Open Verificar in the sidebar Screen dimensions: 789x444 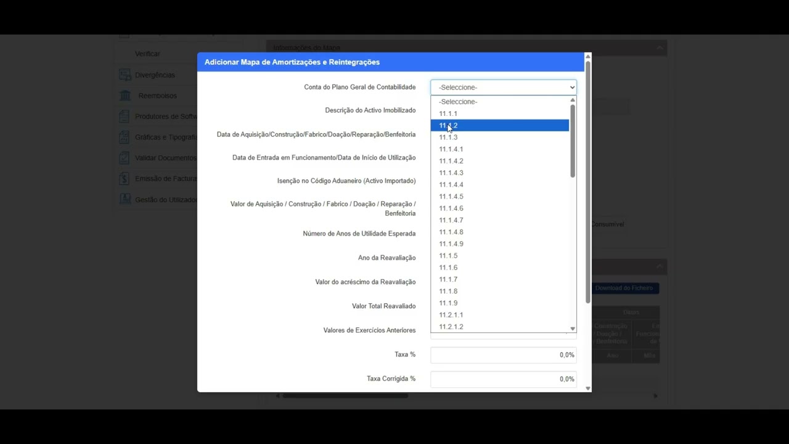147,54
